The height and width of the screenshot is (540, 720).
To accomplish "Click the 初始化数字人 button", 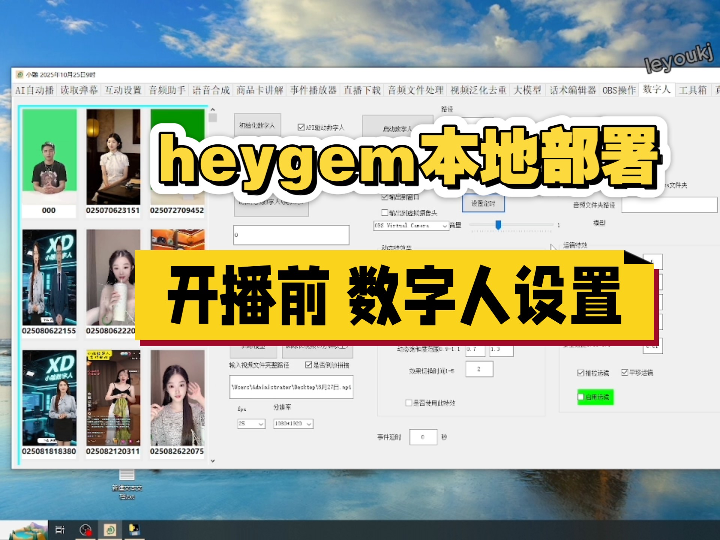I will coord(258,125).
